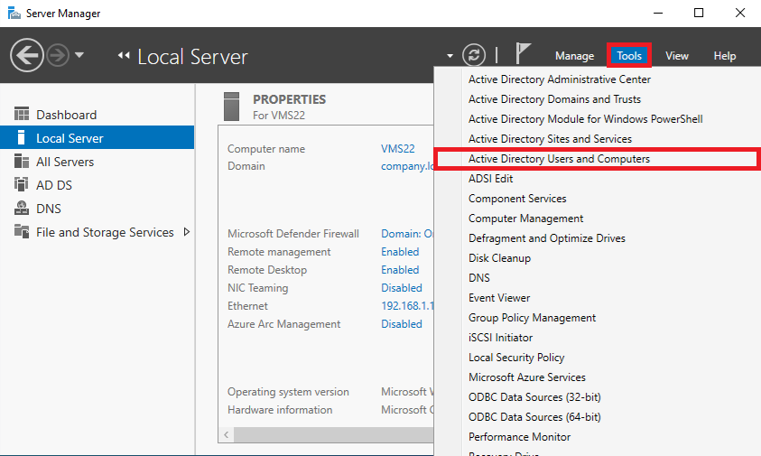761x456 pixels.
Task: Click Remote management Enabled link
Action: pos(400,252)
